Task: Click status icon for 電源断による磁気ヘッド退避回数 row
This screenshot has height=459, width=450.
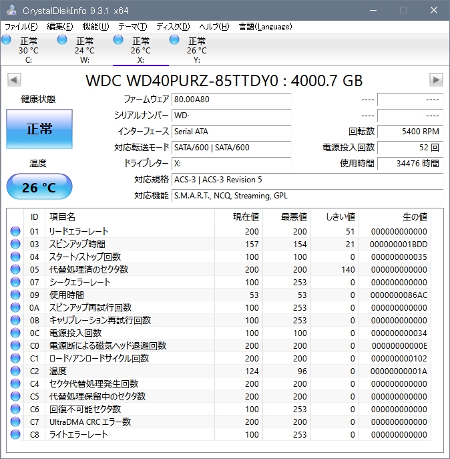Action: (x=15, y=345)
